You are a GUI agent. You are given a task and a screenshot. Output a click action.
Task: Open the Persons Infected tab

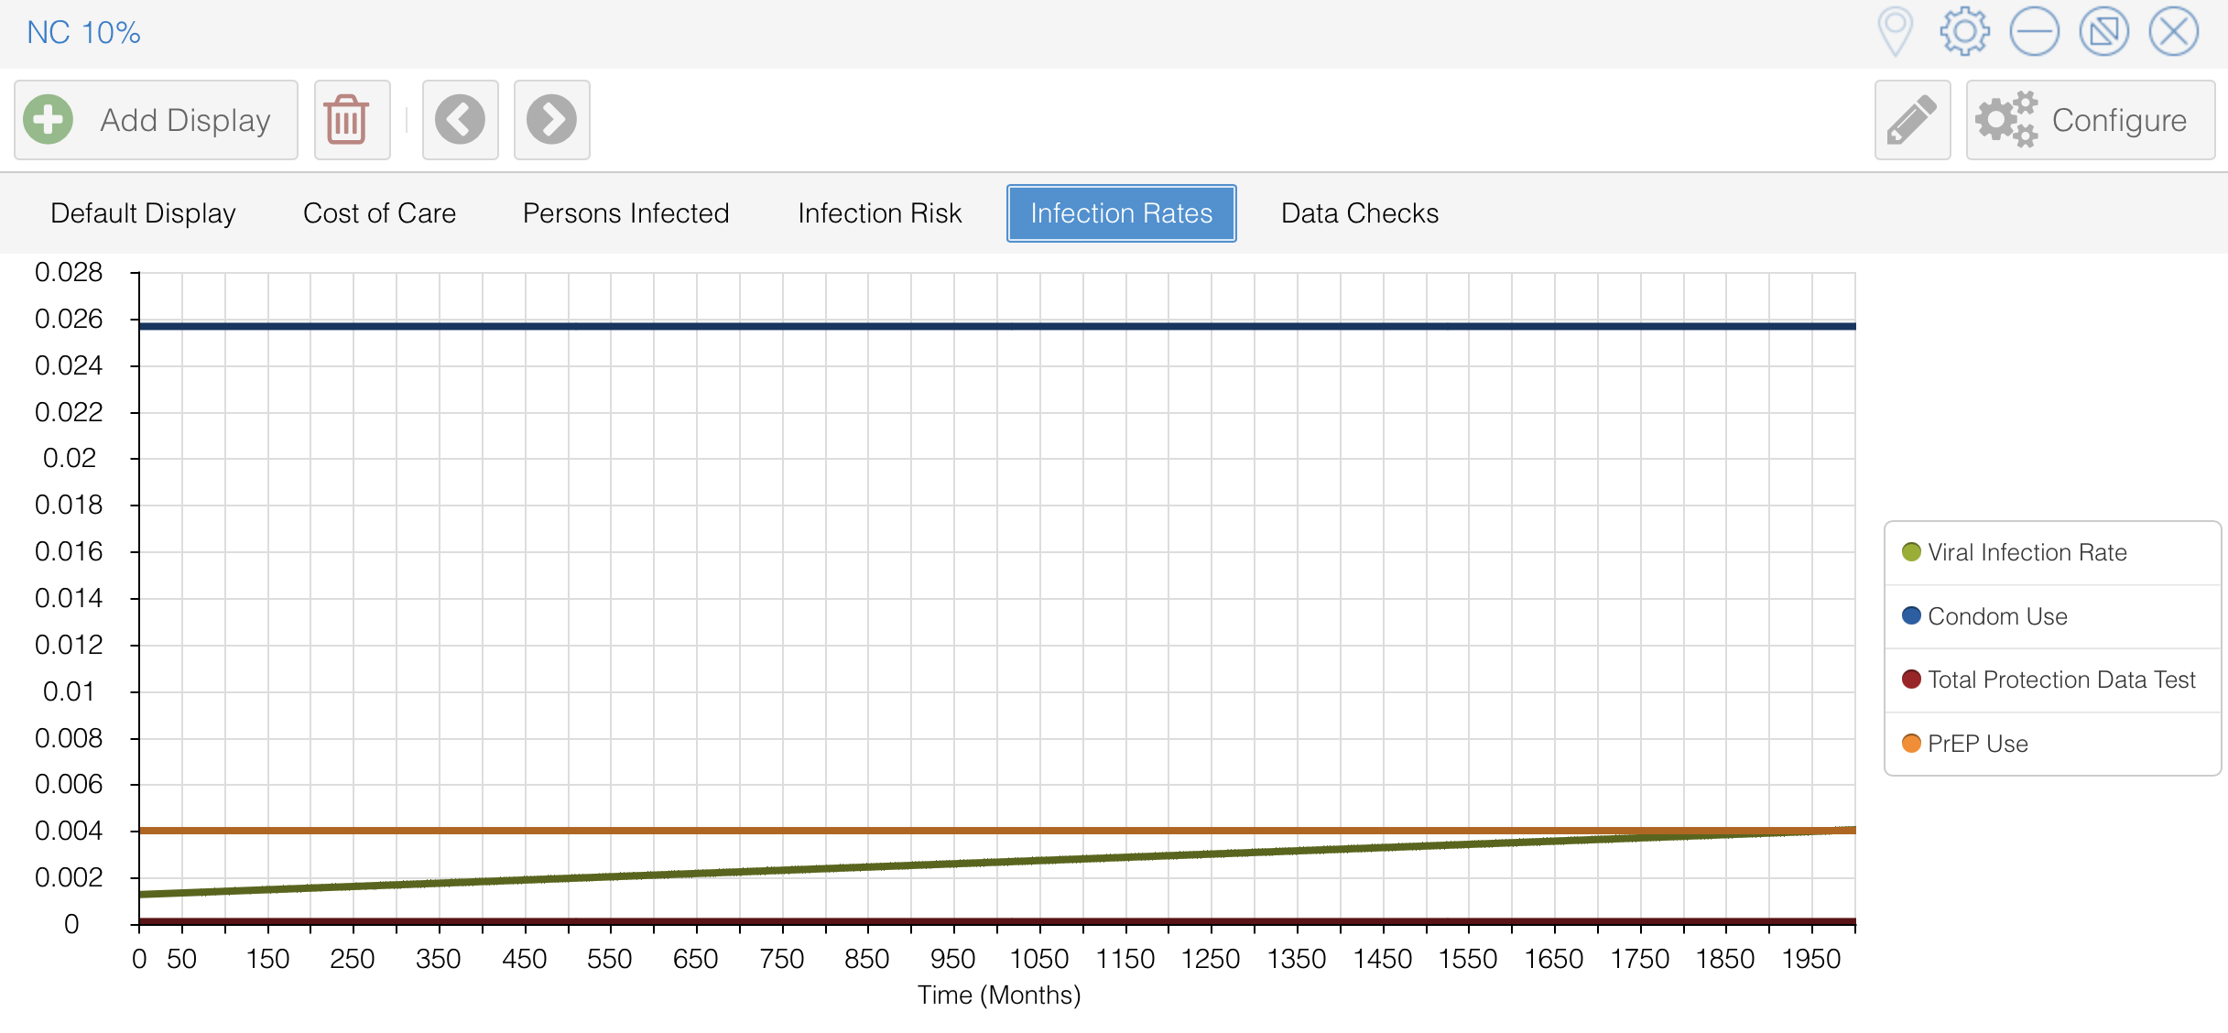pyautogui.click(x=625, y=213)
